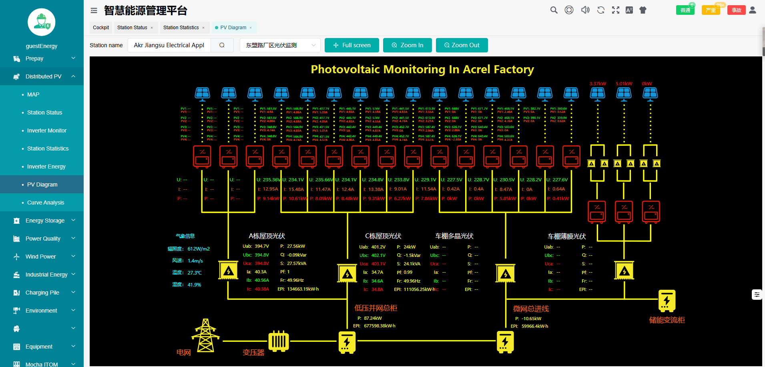Viewport: 765px width, 367px height.
Task: Open the global search magnifier icon
Action: pyautogui.click(x=554, y=10)
